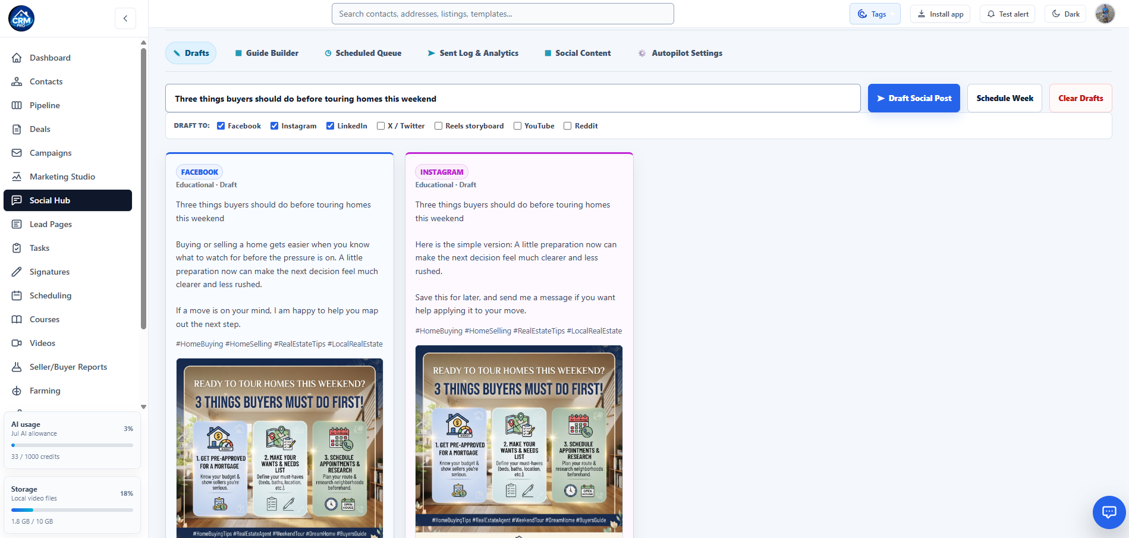Enable the X / Twitter checkbox
1129x538 pixels.
point(380,125)
